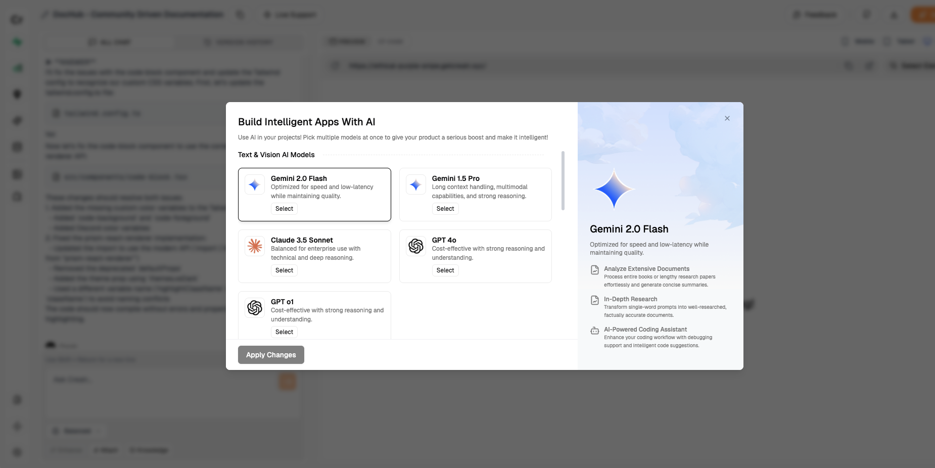This screenshot has height=468, width=935.
Task: Click the GPT o1 OpenAI logo icon
Action: (x=255, y=308)
